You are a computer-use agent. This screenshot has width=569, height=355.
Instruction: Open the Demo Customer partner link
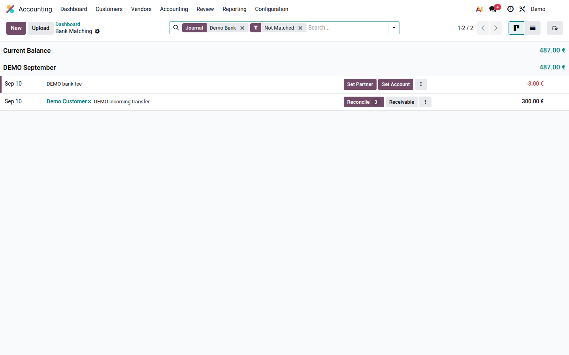pyautogui.click(x=66, y=101)
